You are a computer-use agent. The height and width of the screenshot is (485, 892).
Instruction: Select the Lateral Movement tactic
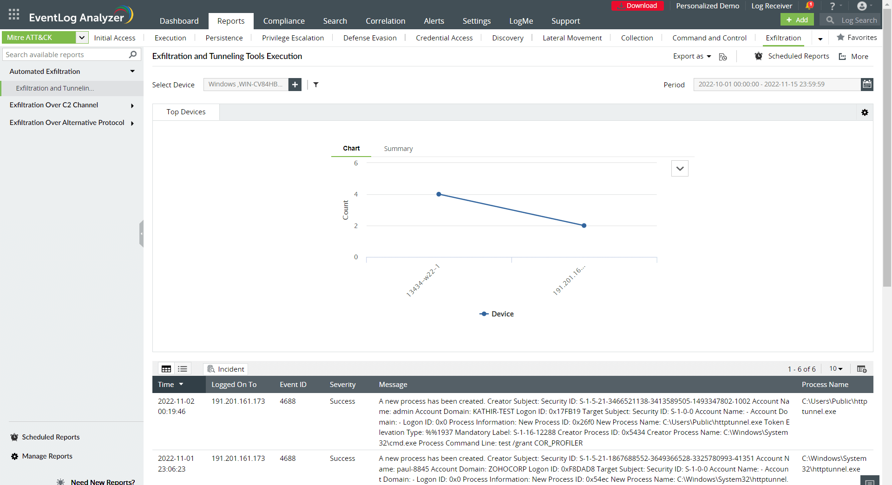572,38
